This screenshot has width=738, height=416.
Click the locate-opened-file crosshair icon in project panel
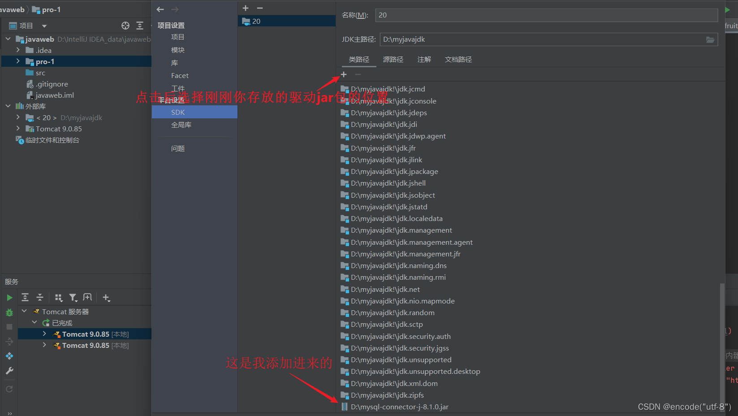point(125,26)
